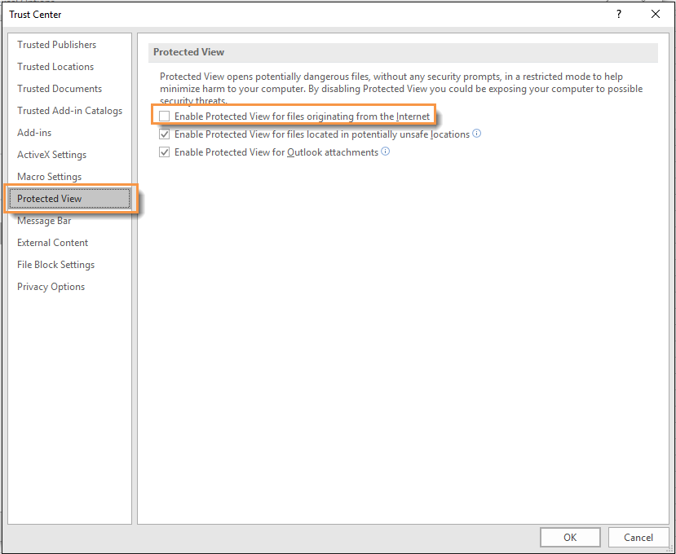The width and height of the screenshot is (676, 554).
Task: Select Protected View in sidebar
Action: click(69, 199)
